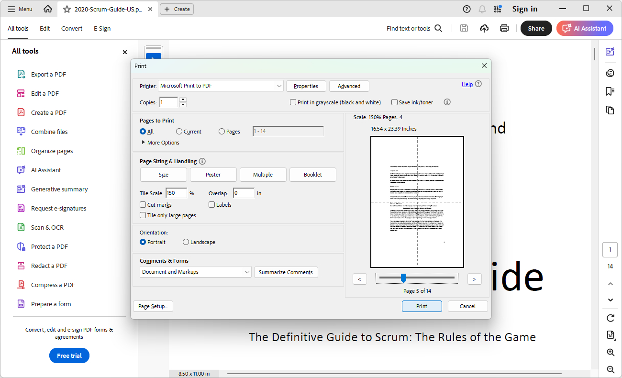Check the Cut marks checkbox
This screenshot has width=622, height=378.
tap(143, 205)
